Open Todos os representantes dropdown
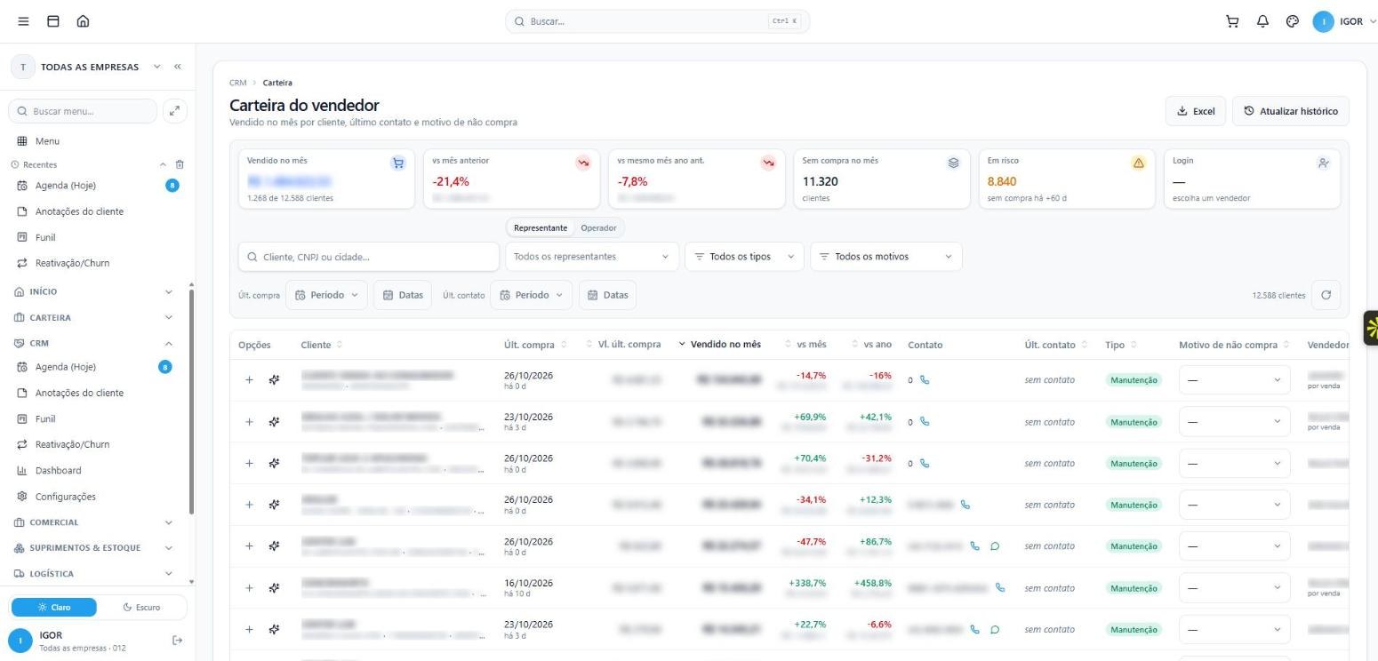 coord(591,257)
